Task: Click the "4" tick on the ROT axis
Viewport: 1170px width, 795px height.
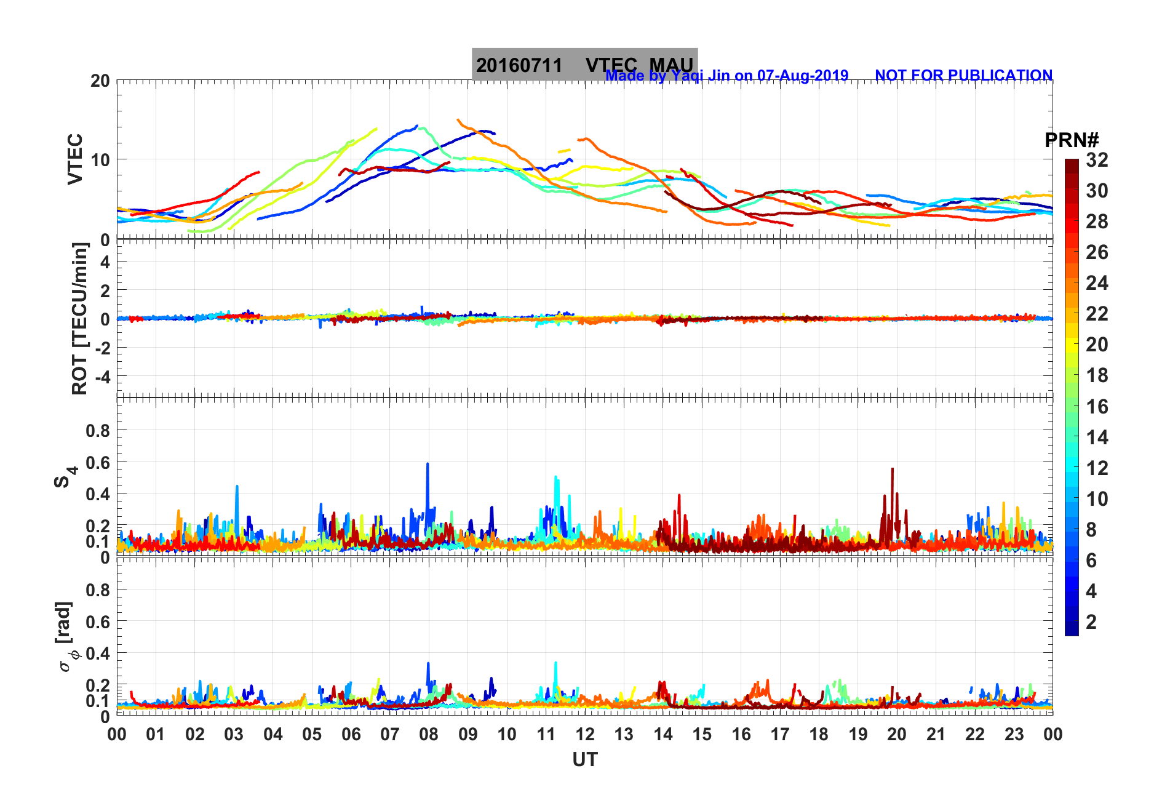Action: click(105, 262)
